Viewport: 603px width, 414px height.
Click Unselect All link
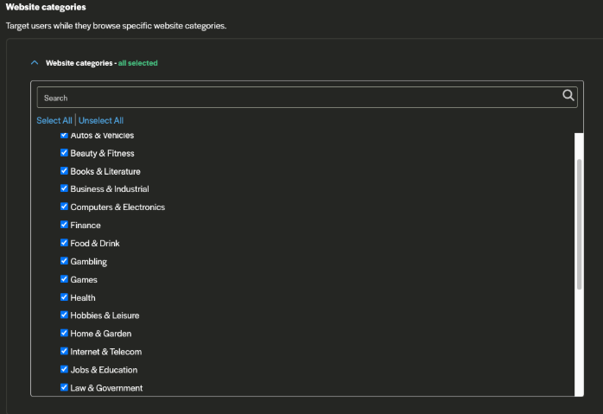tap(101, 121)
